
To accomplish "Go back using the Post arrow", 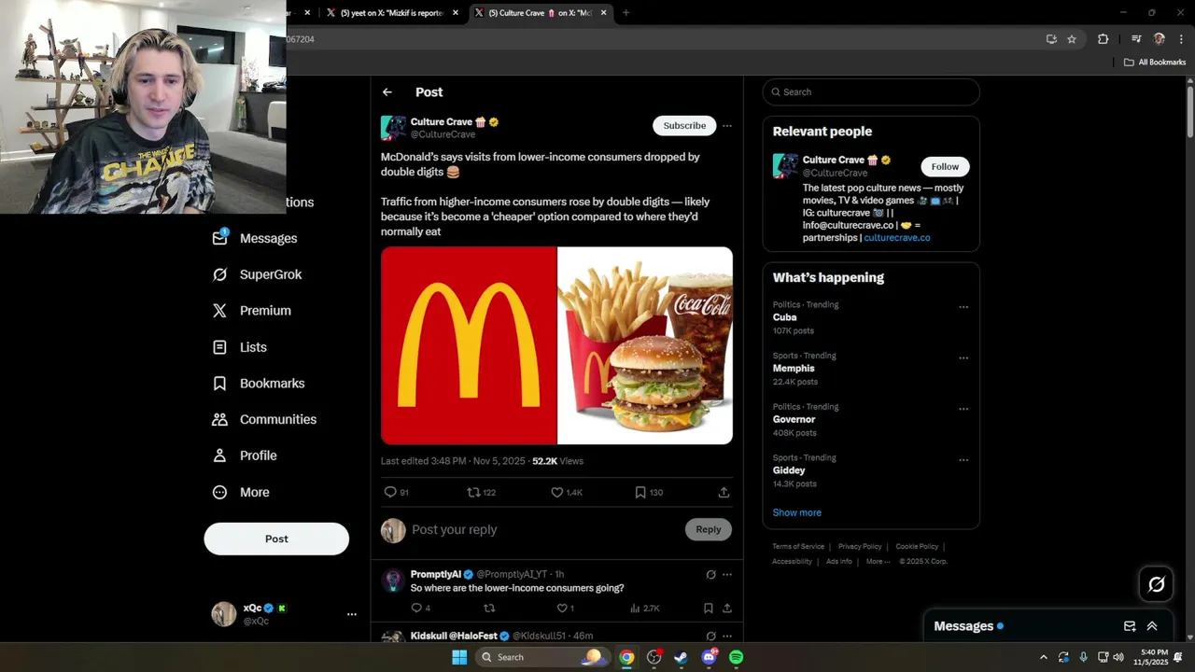I will tap(387, 92).
